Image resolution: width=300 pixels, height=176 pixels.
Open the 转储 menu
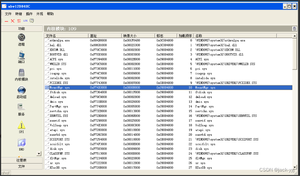[x=18, y=14]
